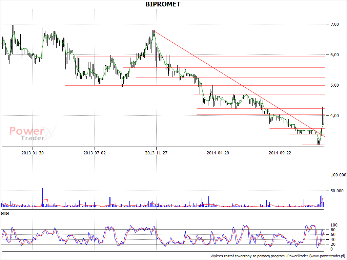Click the tallest volume spike near 2013-01-30
Image resolution: width=347 pixels, height=260 pixels.
[42, 184]
